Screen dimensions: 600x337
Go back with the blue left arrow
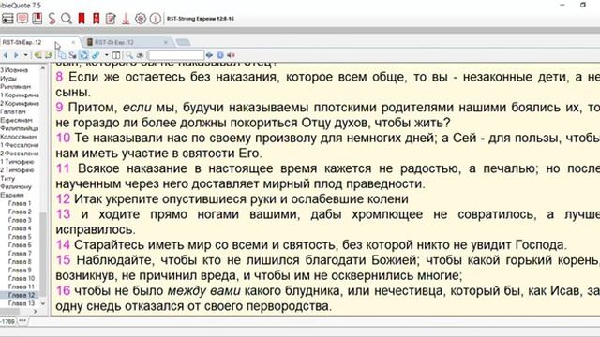pyautogui.click(x=6, y=55)
